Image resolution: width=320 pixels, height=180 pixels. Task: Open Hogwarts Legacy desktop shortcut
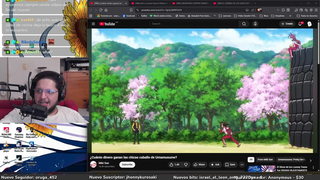click(19, 160)
